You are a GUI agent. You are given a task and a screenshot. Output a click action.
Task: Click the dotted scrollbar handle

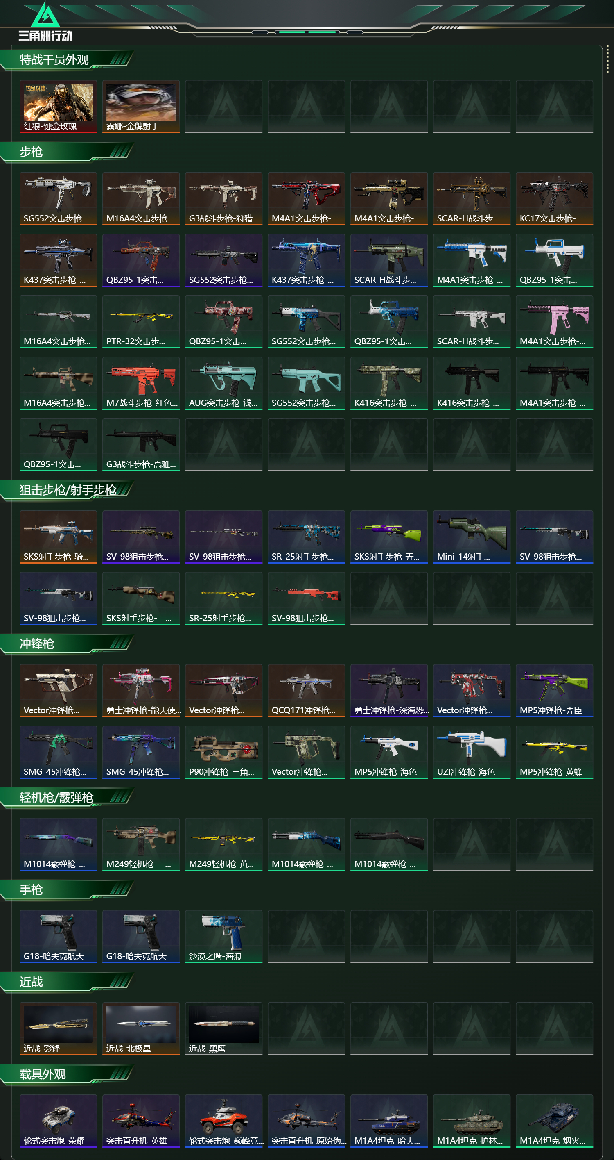tap(607, 59)
